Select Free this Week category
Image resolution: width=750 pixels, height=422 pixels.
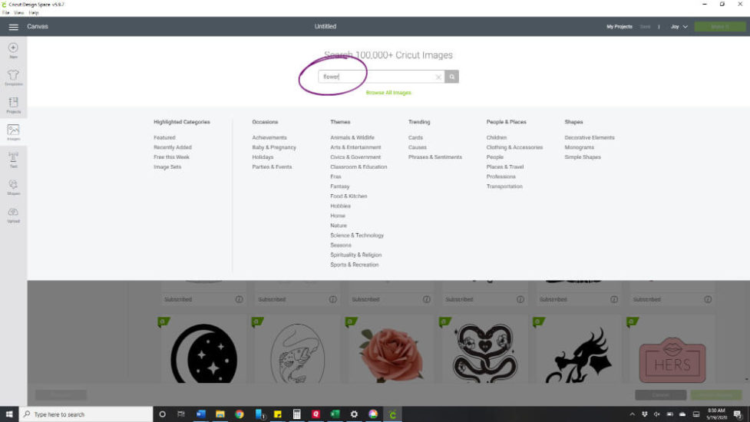coord(171,157)
